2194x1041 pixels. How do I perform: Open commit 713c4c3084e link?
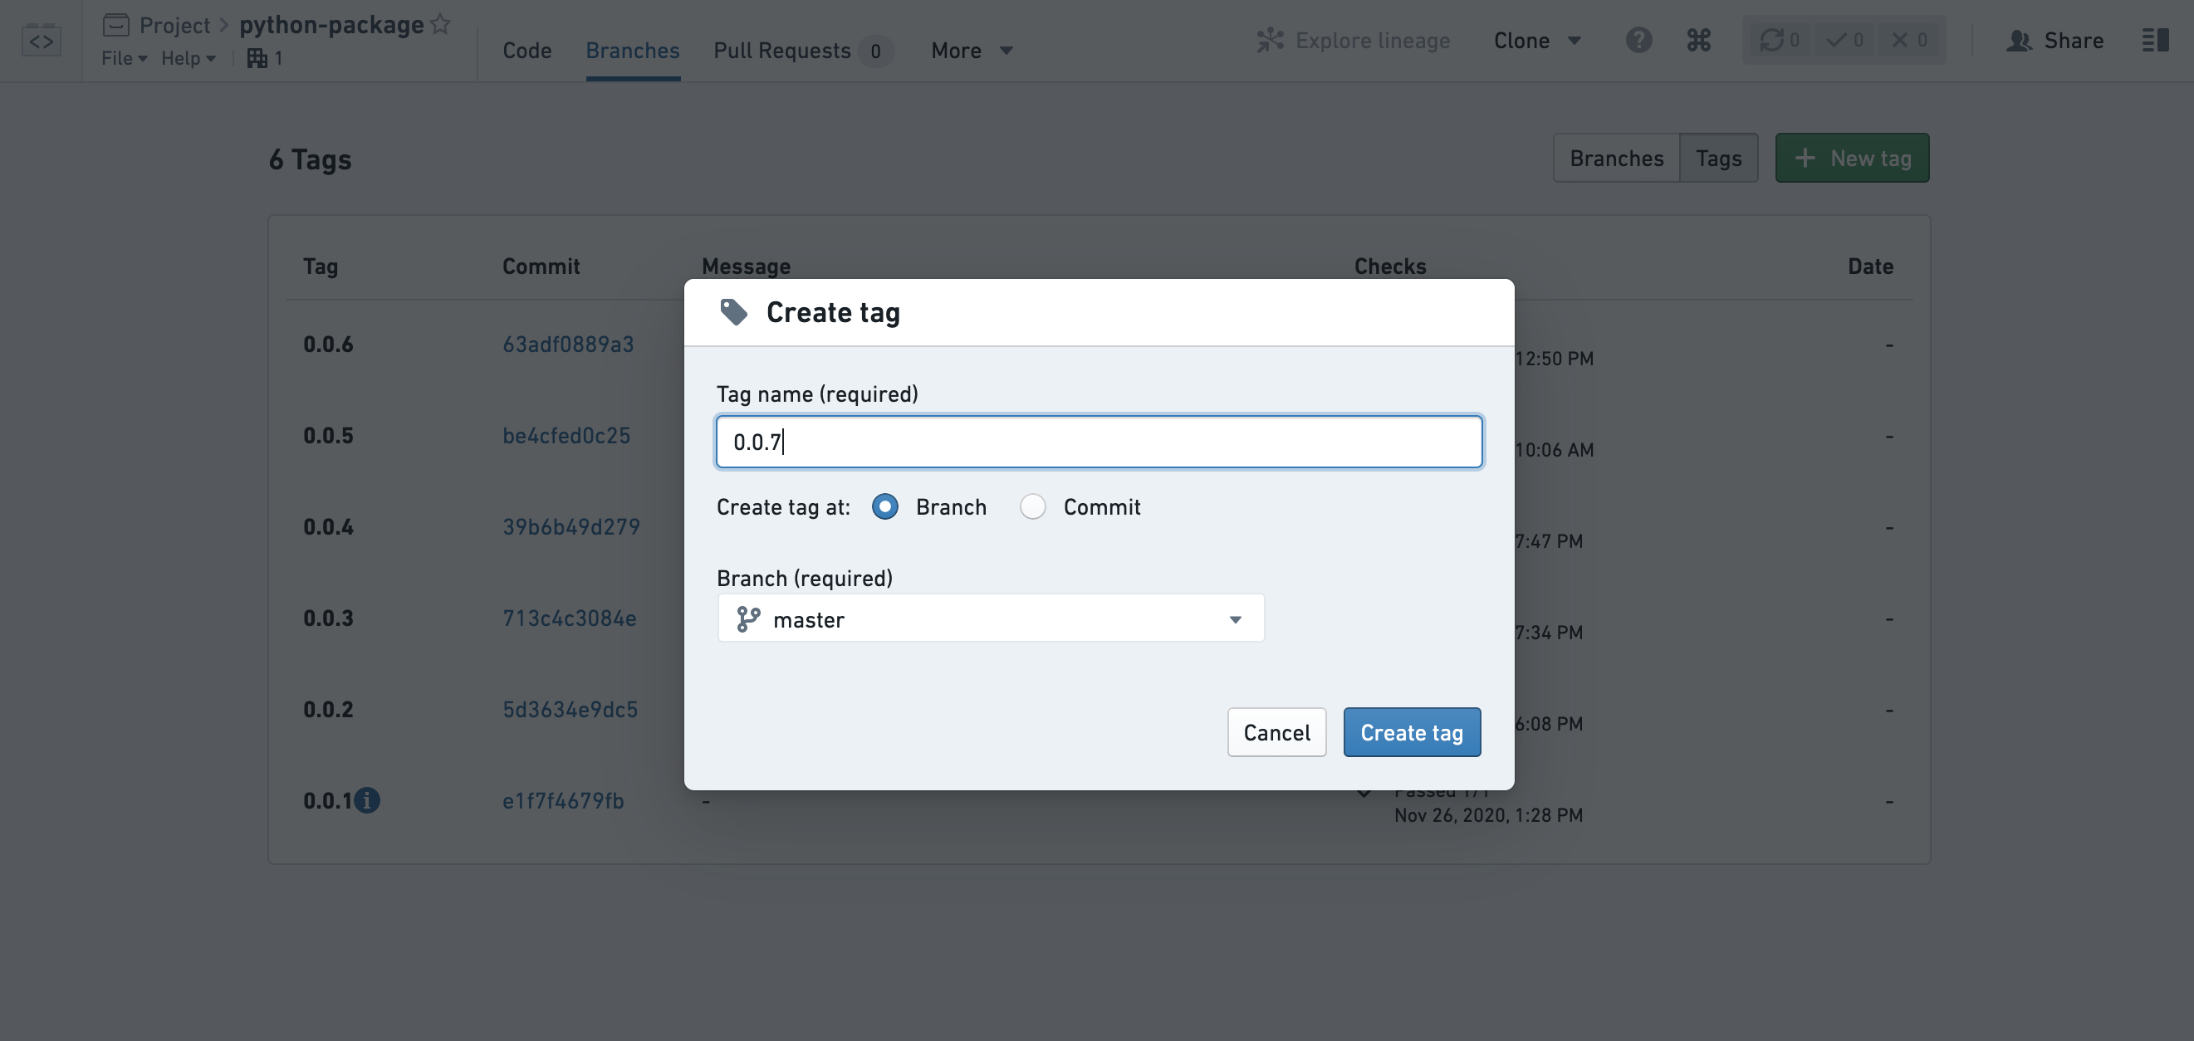click(569, 618)
